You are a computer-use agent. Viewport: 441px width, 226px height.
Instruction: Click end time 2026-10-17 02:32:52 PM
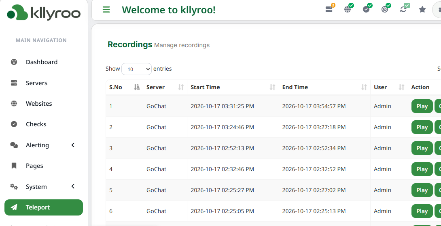(314, 169)
